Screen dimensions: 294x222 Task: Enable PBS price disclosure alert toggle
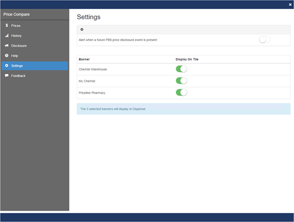pyautogui.click(x=264, y=39)
